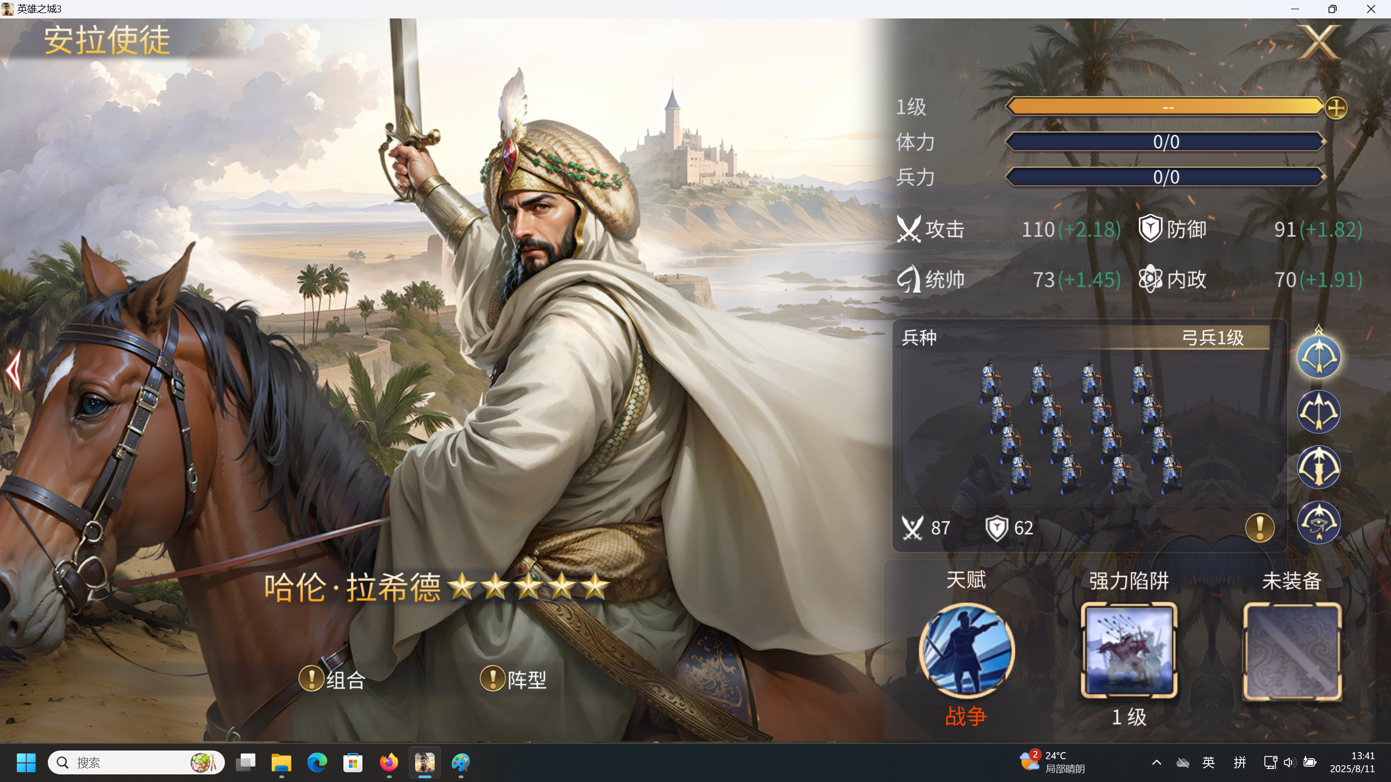Click the crossed swords 攻击 attack icon

[908, 229]
